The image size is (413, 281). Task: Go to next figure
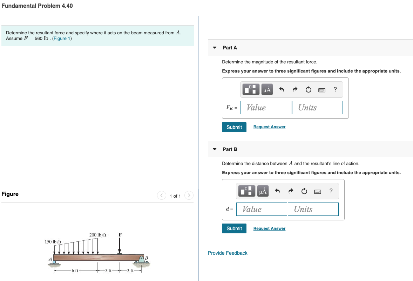[189, 195]
